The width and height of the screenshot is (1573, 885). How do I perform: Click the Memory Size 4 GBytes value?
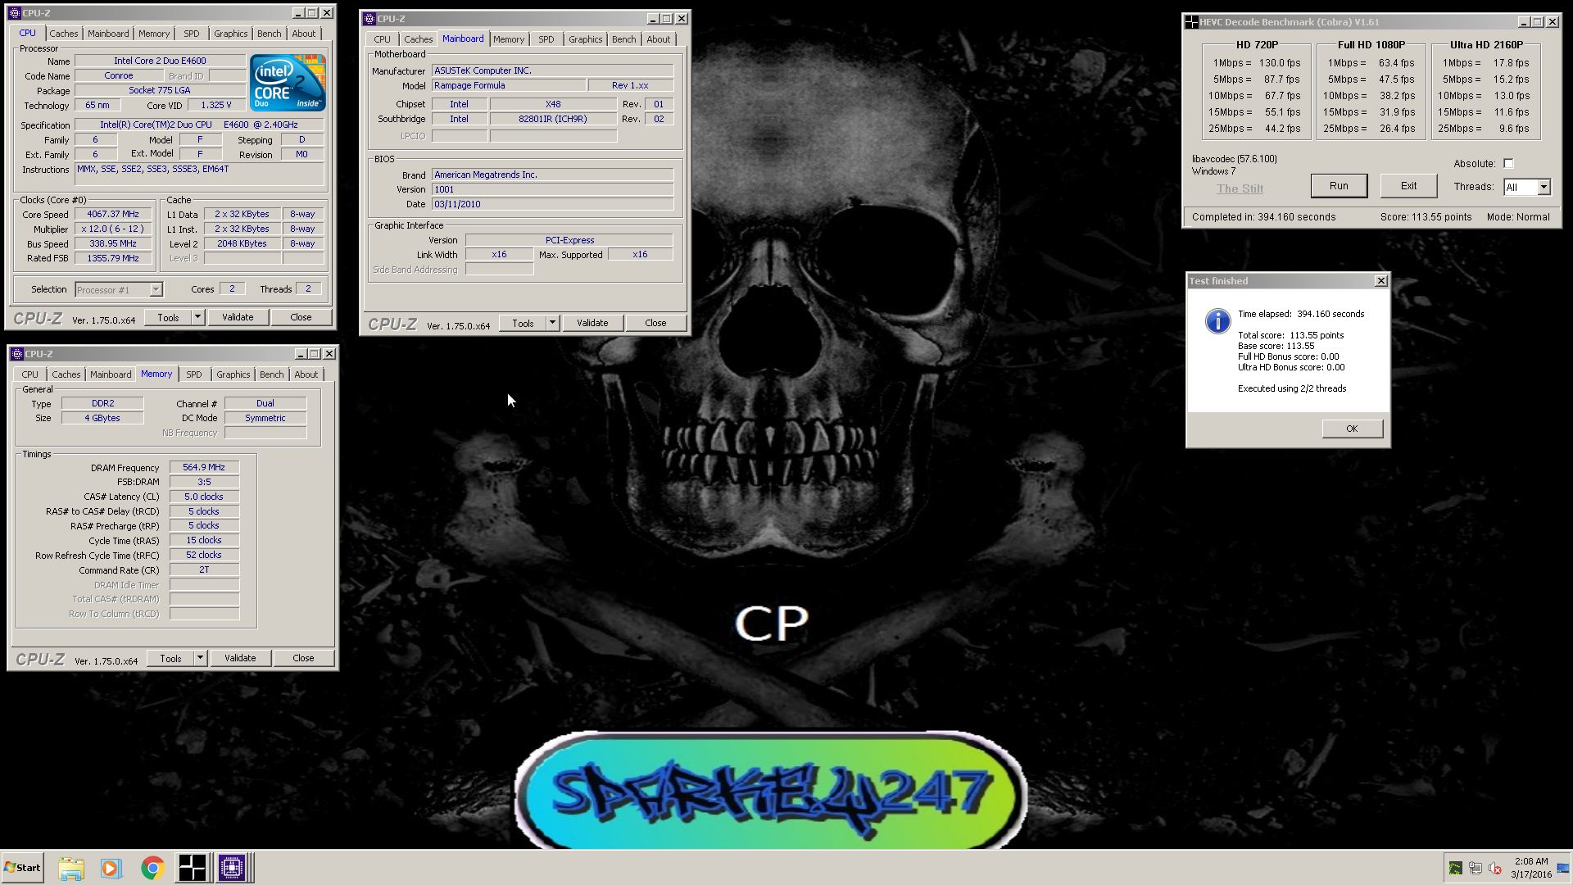[102, 418]
